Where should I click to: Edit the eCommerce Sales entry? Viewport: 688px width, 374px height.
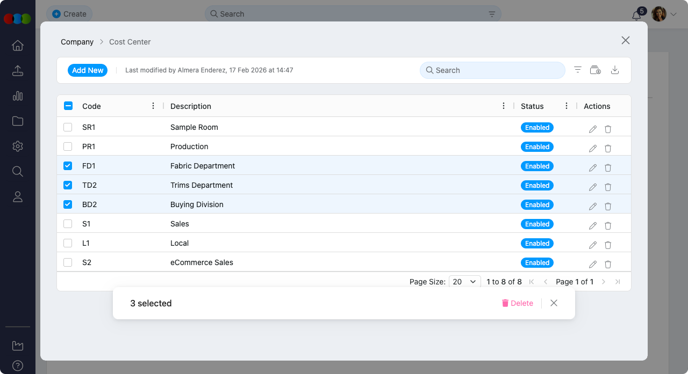(592, 264)
